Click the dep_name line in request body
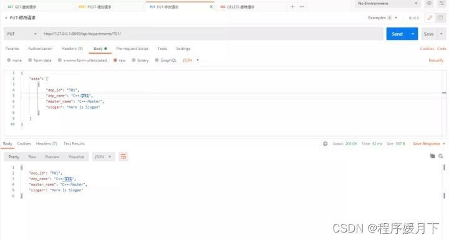This screenshot has width=449, height=240. coord(69,95)
